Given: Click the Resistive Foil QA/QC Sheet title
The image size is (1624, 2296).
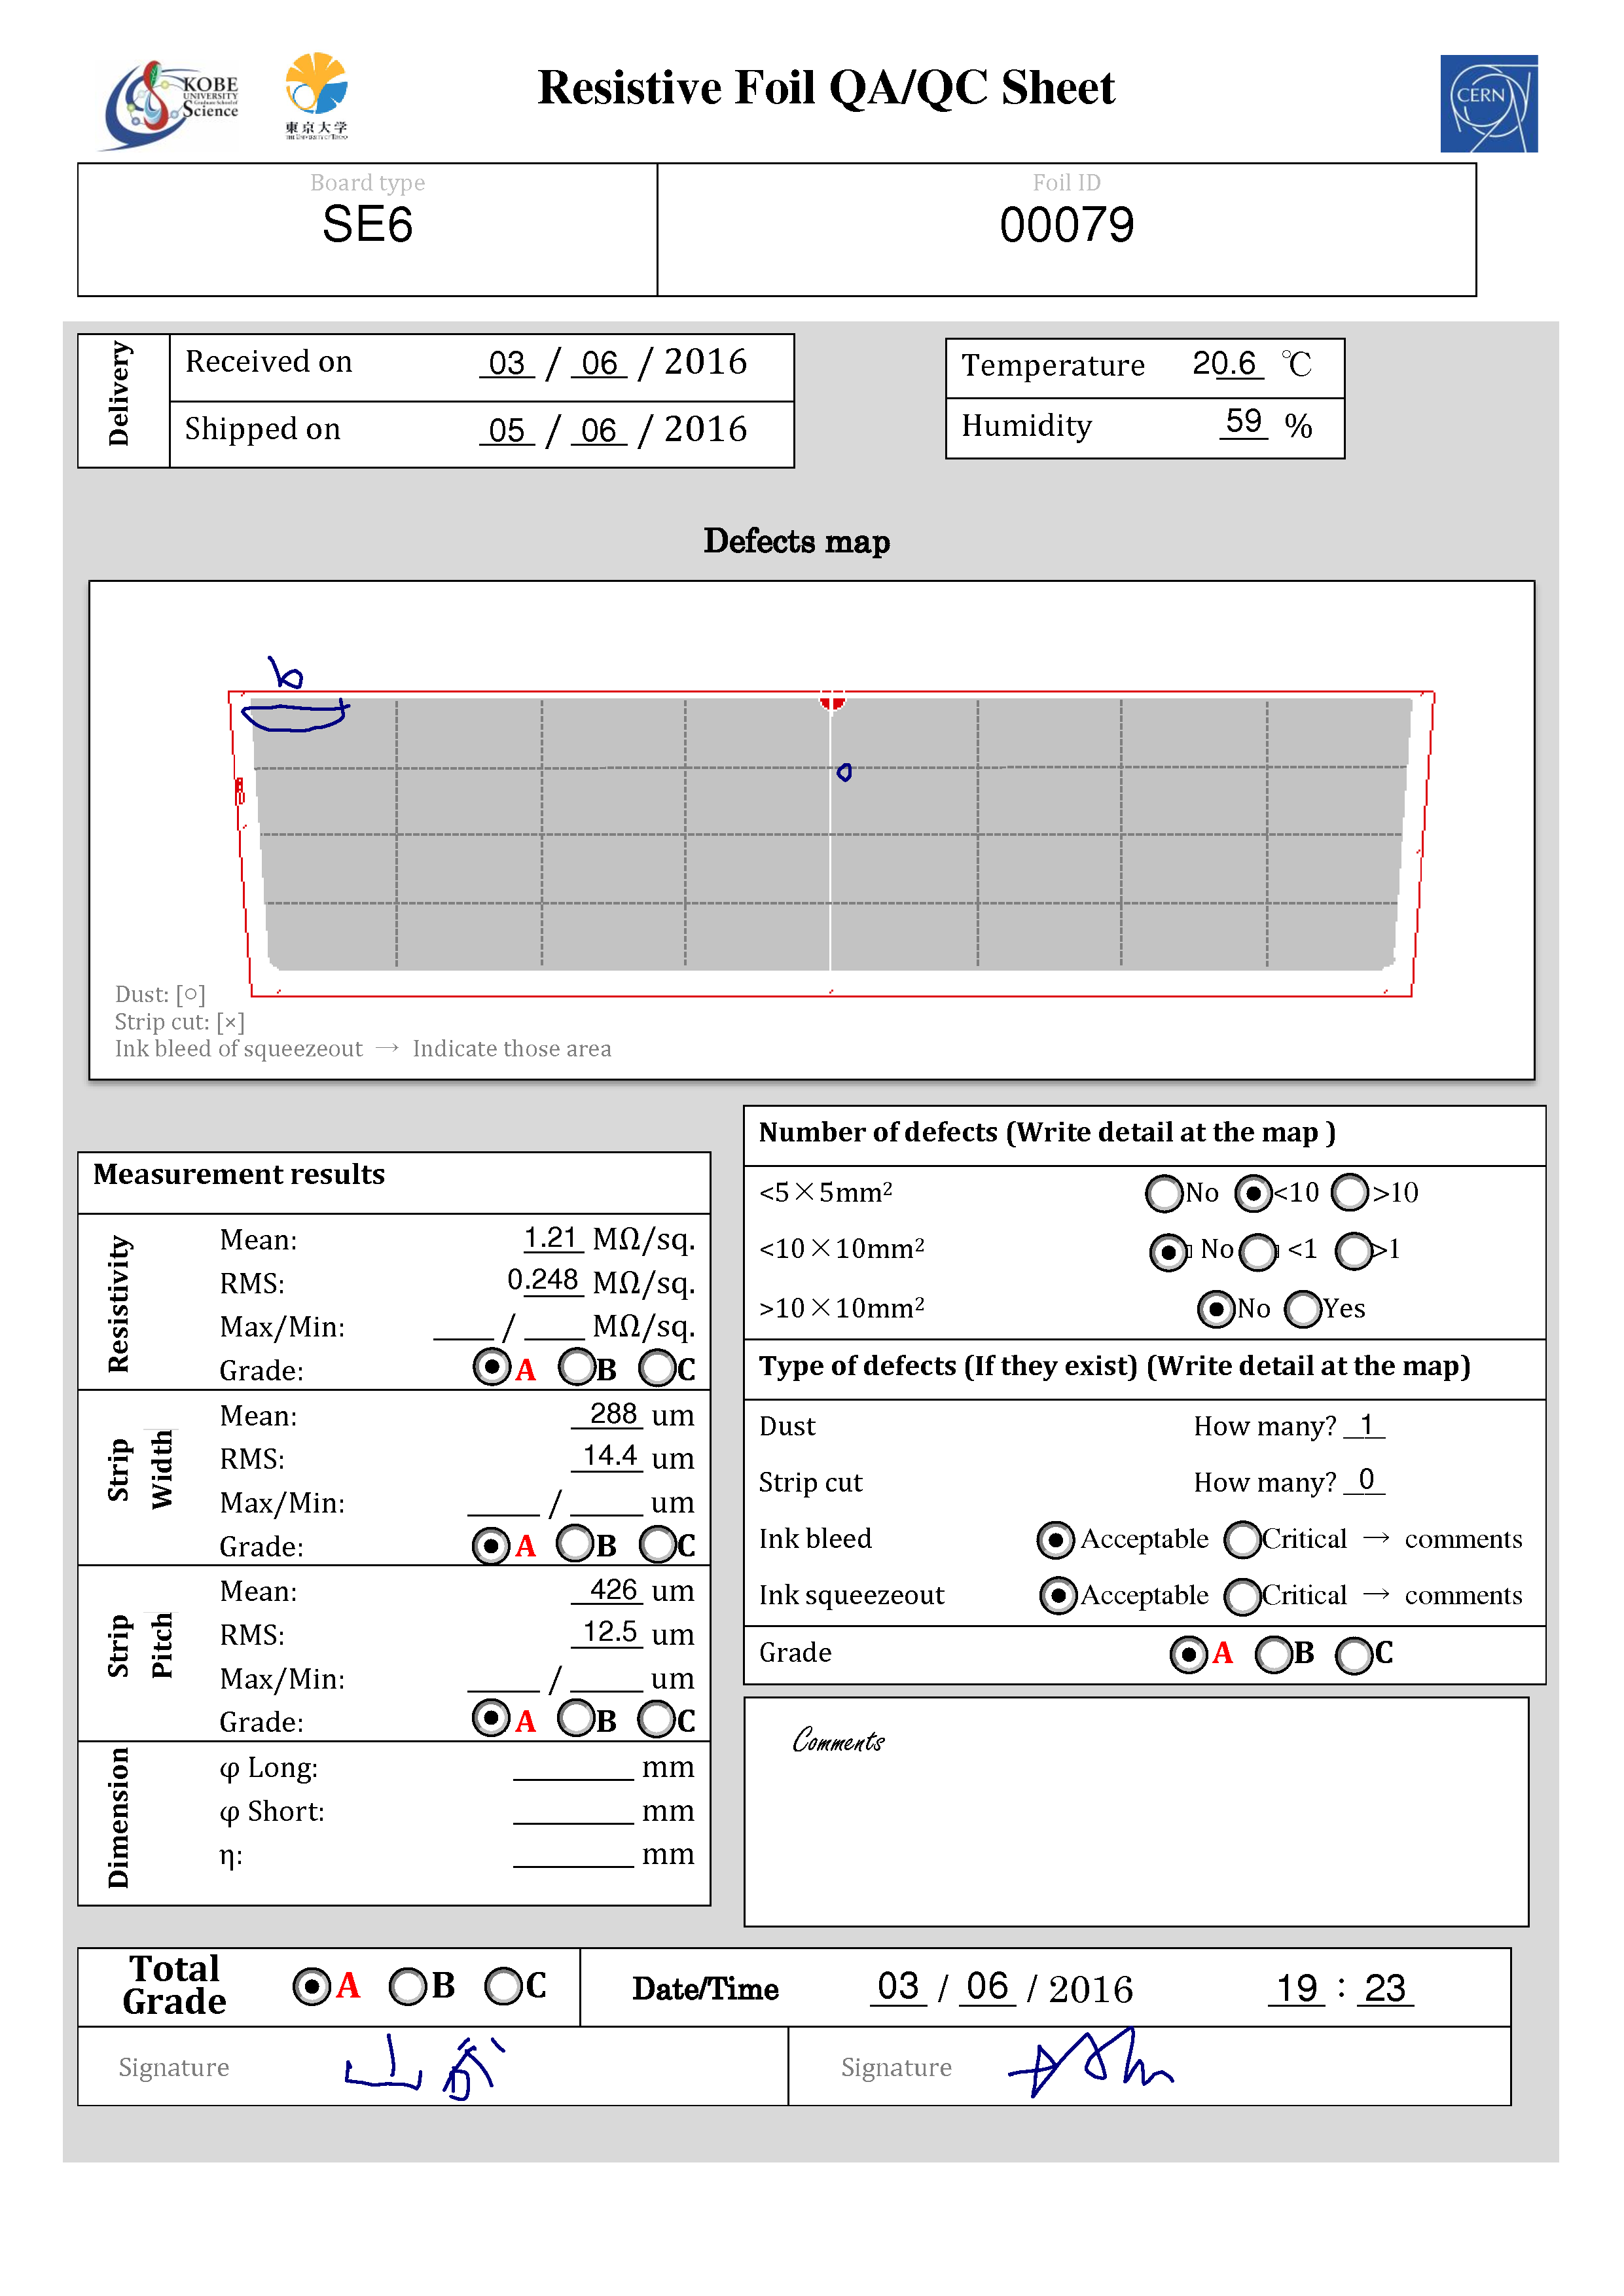Looking at the screenshot, I should pyautogui.click(x=826, y=88).
